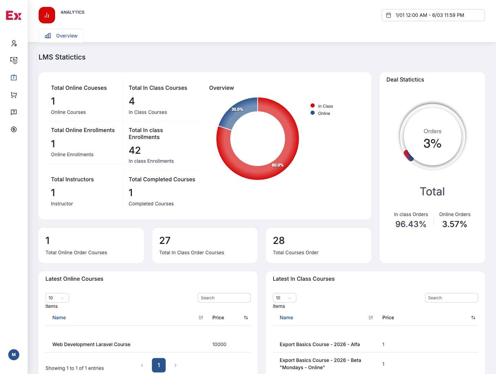Image resolution: width=496 pixels, height=374 pixels.
Task: Expand items dropdown under Latest Online Courses
Action: tap(57, 298)
